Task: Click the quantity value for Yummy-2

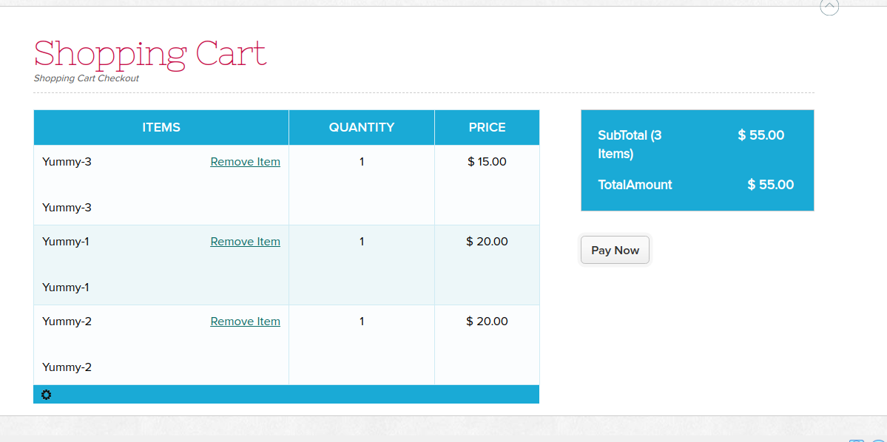Action: click(362, 322)
